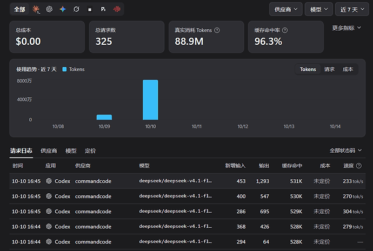
Task: Filter by Claude Code app icon
Action: click(x=36, y=9)
